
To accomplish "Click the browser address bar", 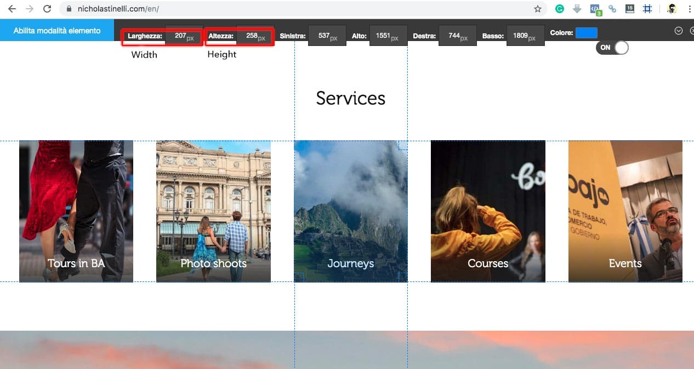I will (x=219, y=9).
